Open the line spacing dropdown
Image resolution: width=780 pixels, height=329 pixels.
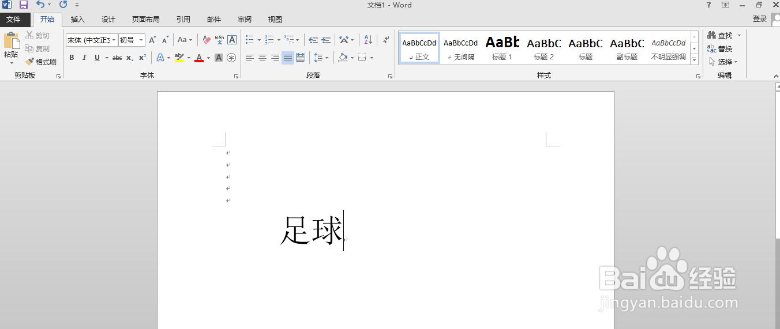tap(321, 58)
